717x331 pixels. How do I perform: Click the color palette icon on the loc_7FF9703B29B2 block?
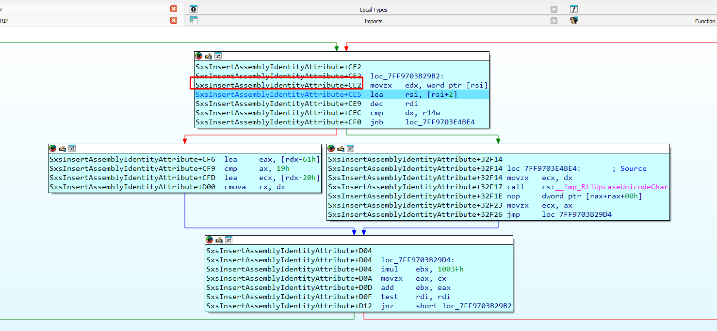[199, 56]
